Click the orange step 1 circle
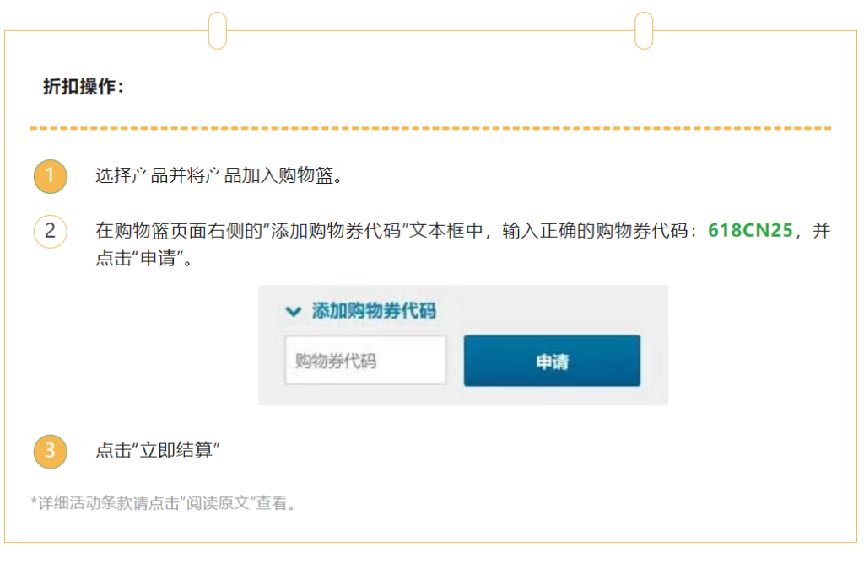 pos(50,176)
